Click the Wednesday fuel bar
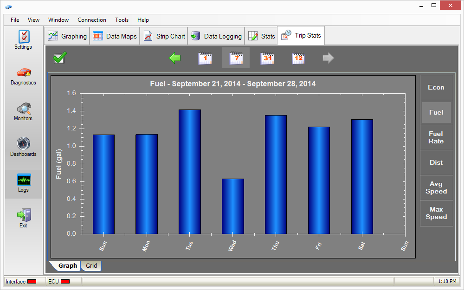The width and height of the screenshot is (464, 290). [233, 206]
